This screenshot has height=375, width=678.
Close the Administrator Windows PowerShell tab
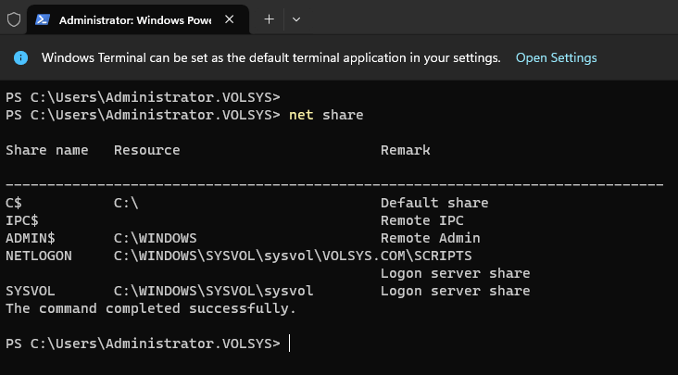point(228,19)
